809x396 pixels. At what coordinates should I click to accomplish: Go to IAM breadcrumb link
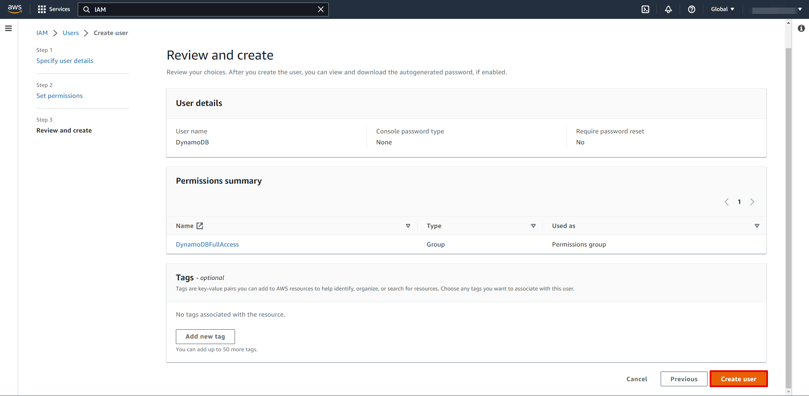click(42, 33)
